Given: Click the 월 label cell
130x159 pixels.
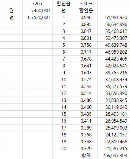Looking at the screenshot, I should pyautogui.click(x=11, y=11).
